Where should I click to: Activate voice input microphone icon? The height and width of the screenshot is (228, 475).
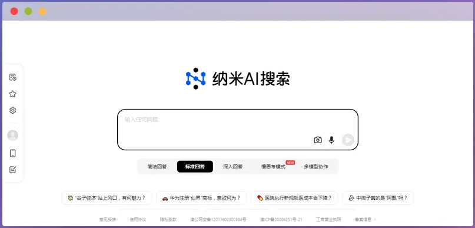(x=332, y=140)
